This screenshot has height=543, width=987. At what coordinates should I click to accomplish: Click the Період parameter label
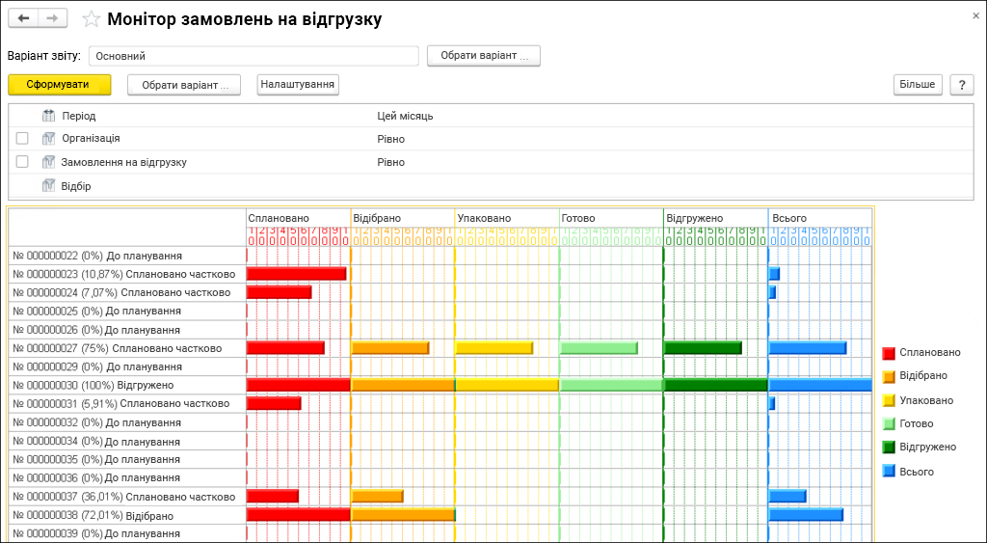79,116
